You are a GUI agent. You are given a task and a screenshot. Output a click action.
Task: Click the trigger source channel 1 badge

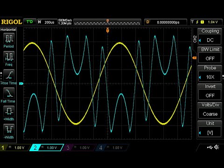pos(202,22)
